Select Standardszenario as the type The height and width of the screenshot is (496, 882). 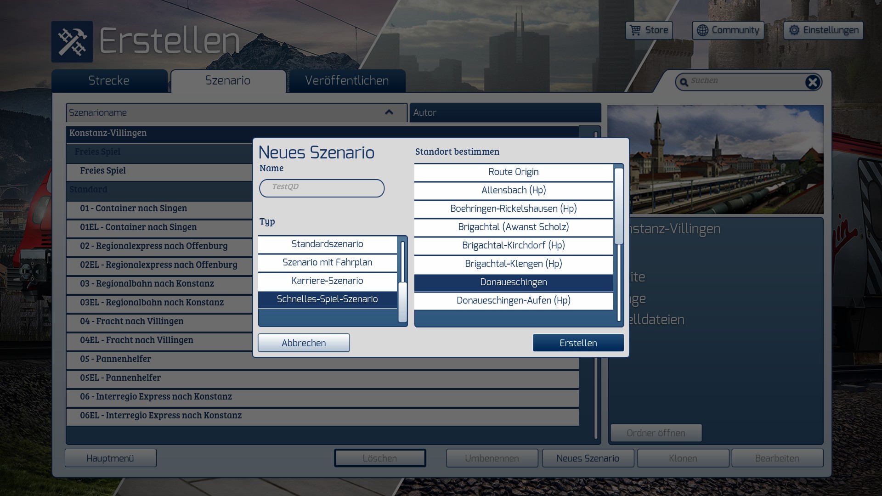point(327,244)
